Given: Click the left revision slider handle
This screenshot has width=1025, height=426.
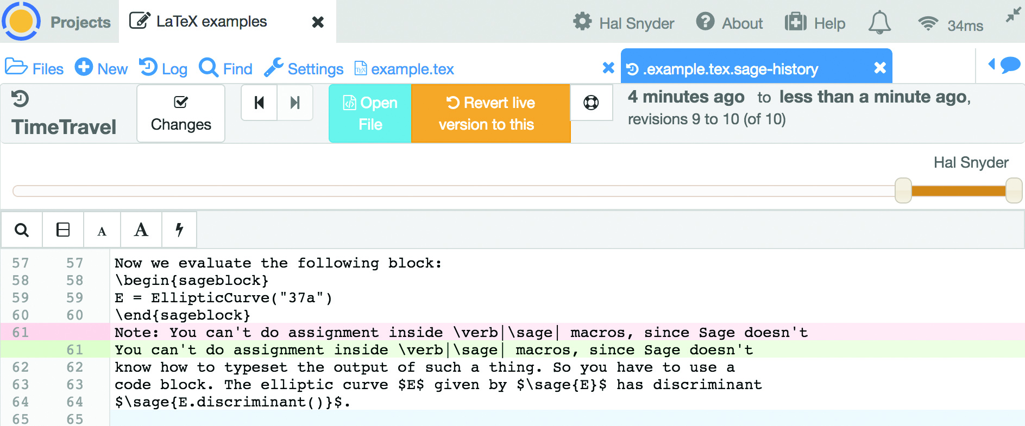Looking at the screenshot, I should (903, 190).
